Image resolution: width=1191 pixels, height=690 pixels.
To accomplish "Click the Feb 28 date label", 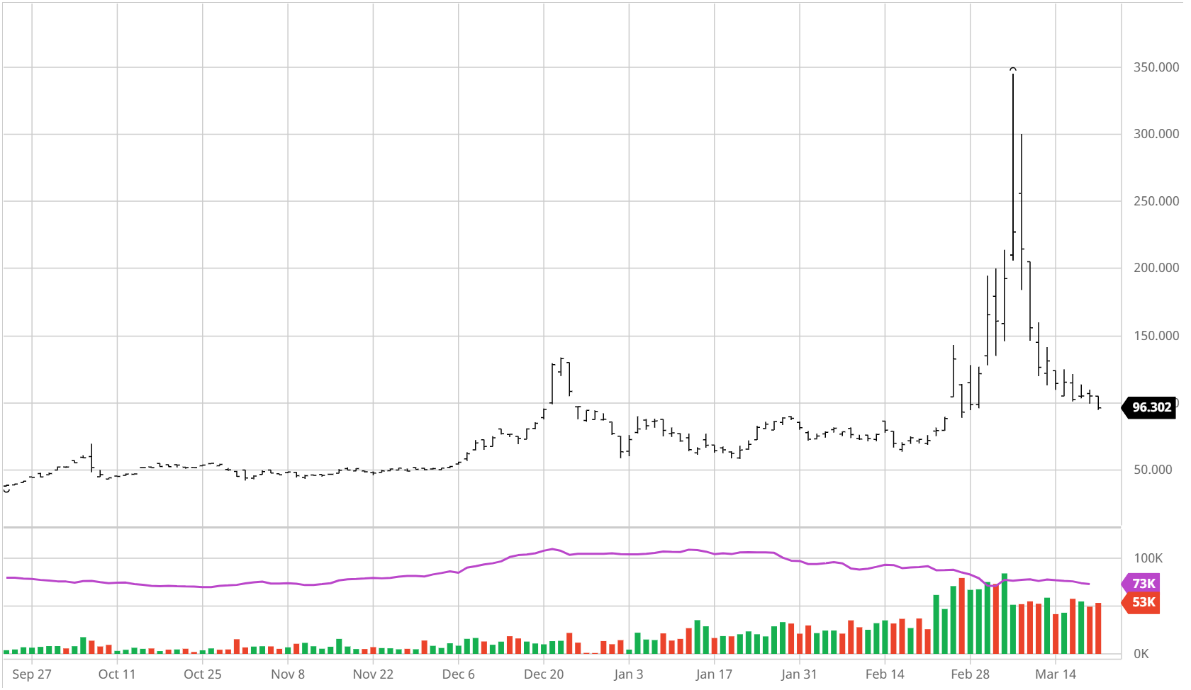I will point(970,674).
